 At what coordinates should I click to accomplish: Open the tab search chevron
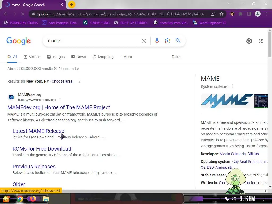[x=229, y=4]
